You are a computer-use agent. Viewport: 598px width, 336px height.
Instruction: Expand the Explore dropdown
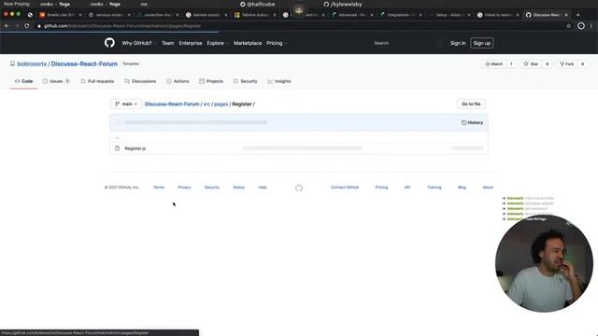[x=218, y=43]
